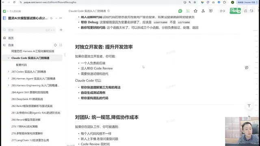Open the blue circle extension icon
Screen dimensions: 260x146
[219, 2]
